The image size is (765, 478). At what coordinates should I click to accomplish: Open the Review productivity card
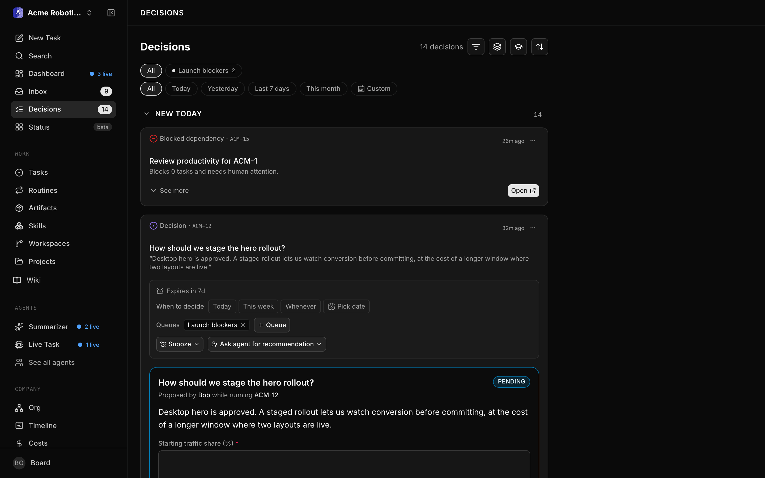(x=523, y=191)
